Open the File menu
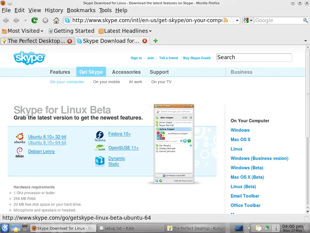310x233 pixels. (6, 10)
